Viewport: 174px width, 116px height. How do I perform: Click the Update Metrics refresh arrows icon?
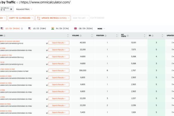[39, 18]
